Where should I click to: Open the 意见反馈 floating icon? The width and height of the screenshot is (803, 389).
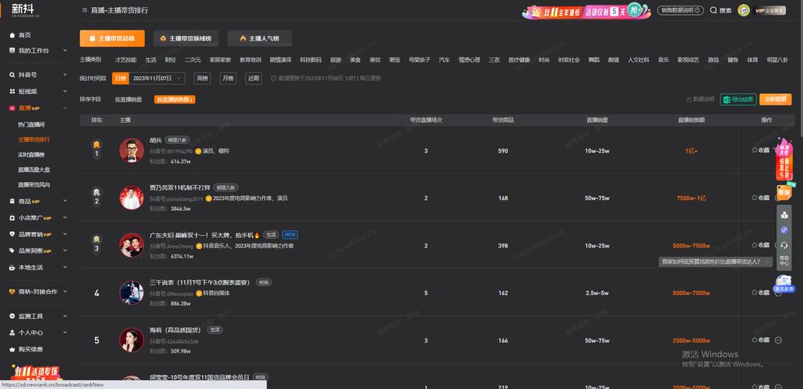pos(784,283)
